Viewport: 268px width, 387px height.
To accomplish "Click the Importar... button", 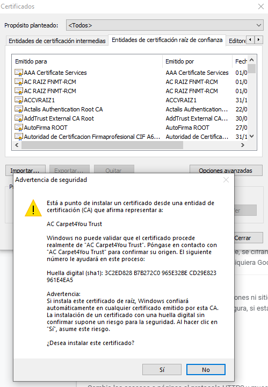I will click(25, 170).
